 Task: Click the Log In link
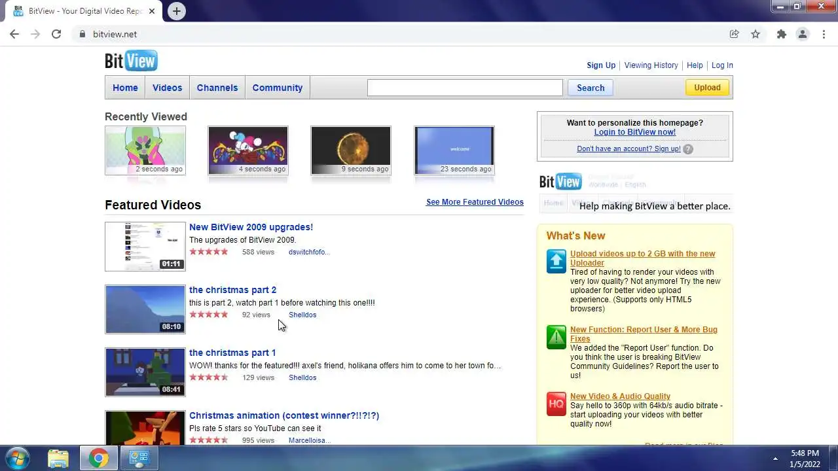pos(722,65)
